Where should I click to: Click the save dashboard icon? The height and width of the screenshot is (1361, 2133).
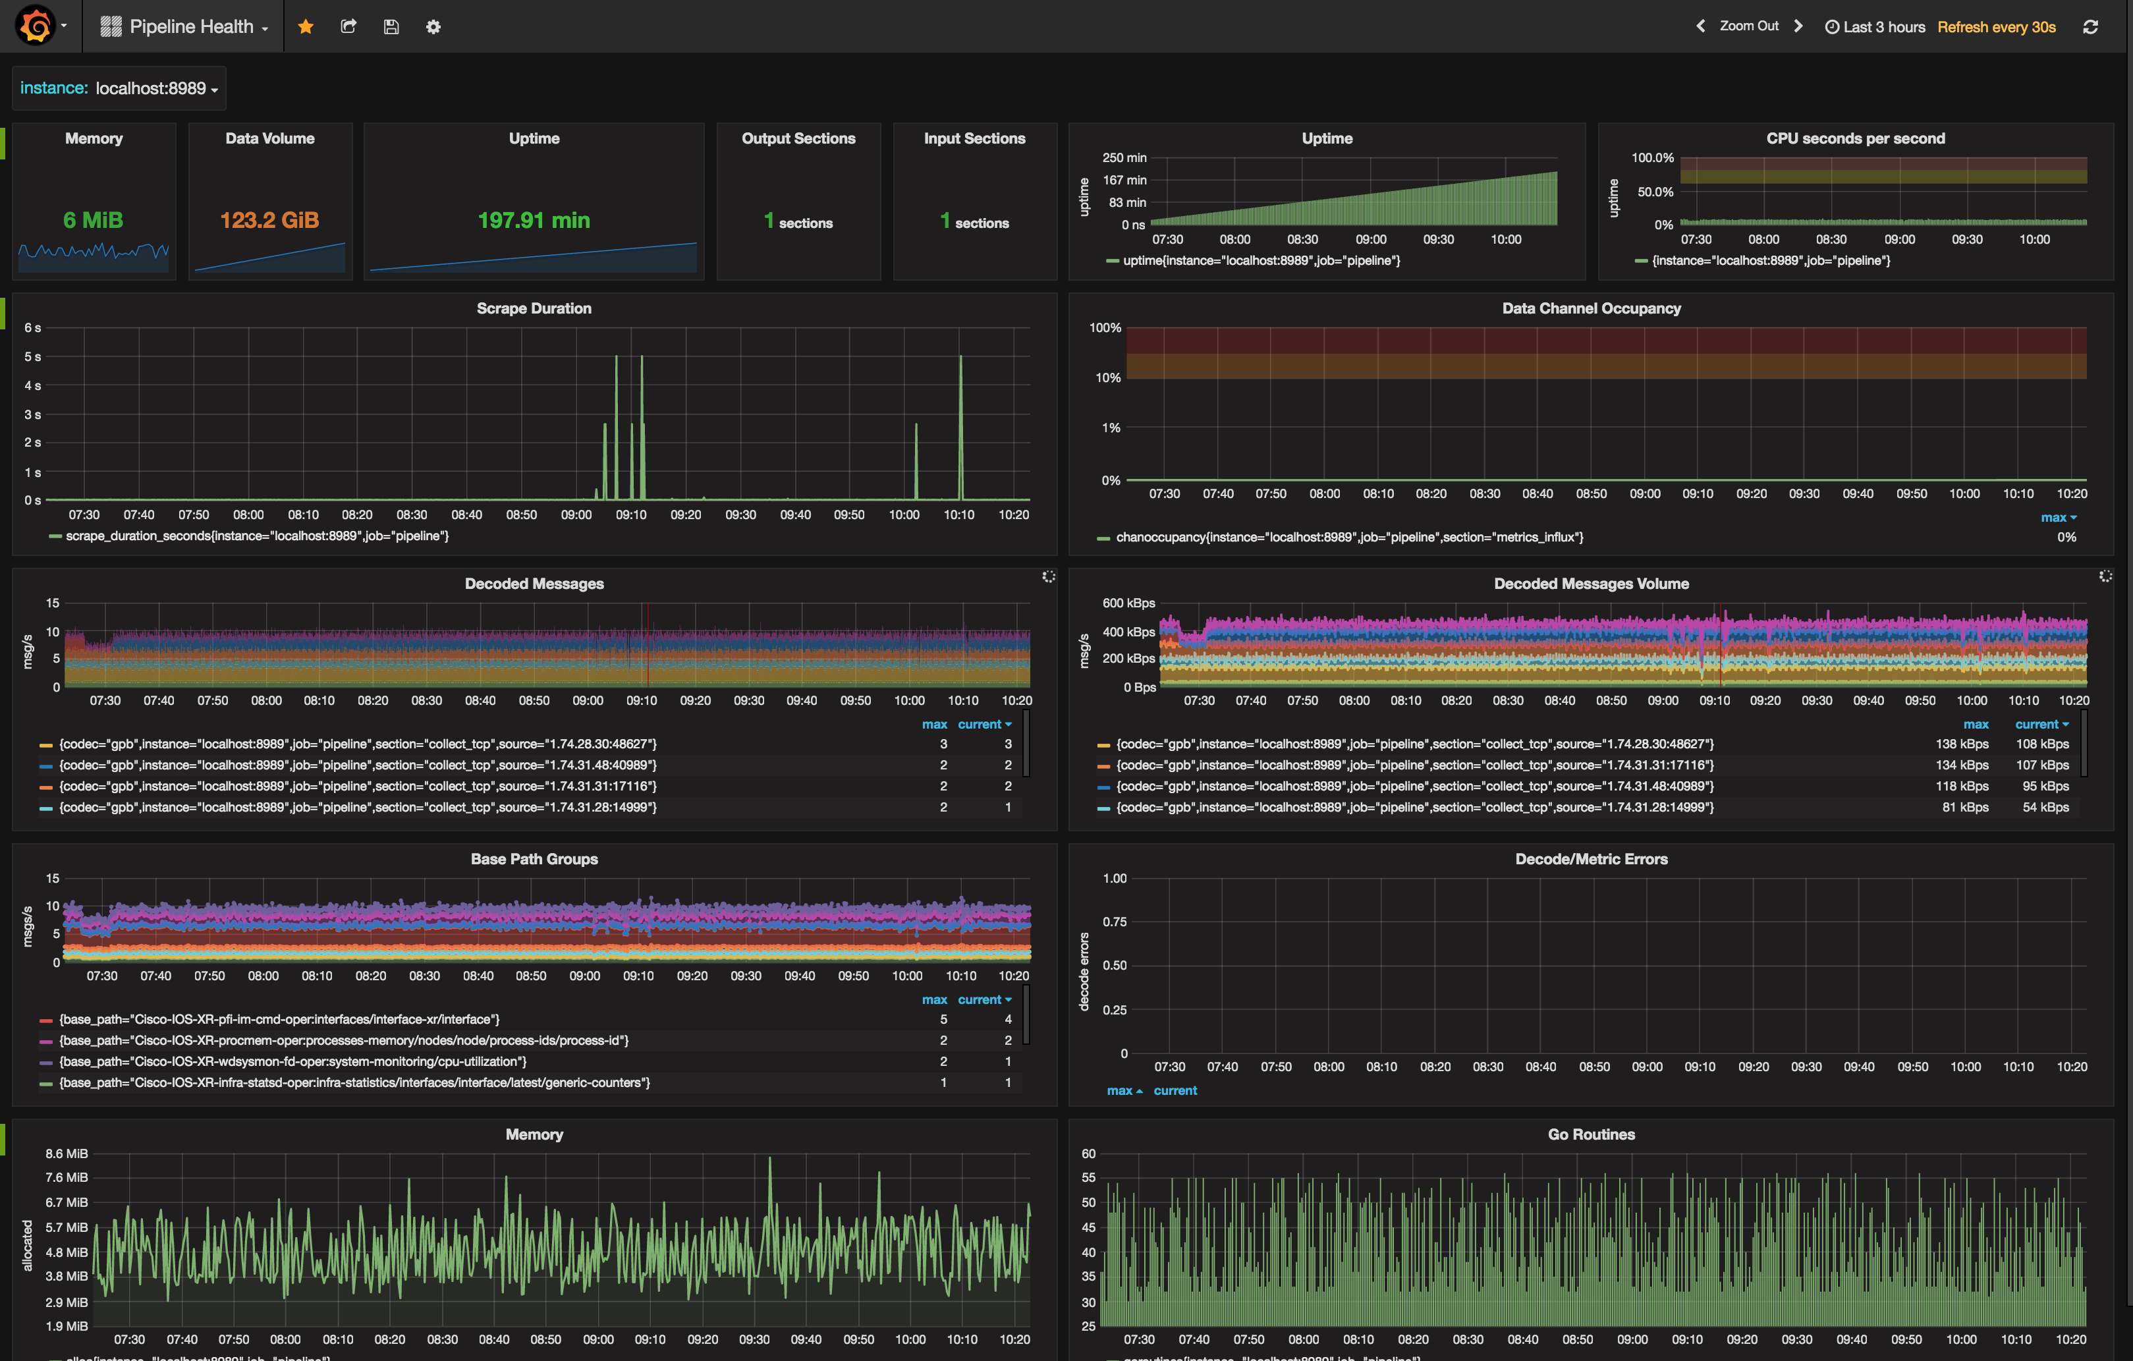point(391,26)
